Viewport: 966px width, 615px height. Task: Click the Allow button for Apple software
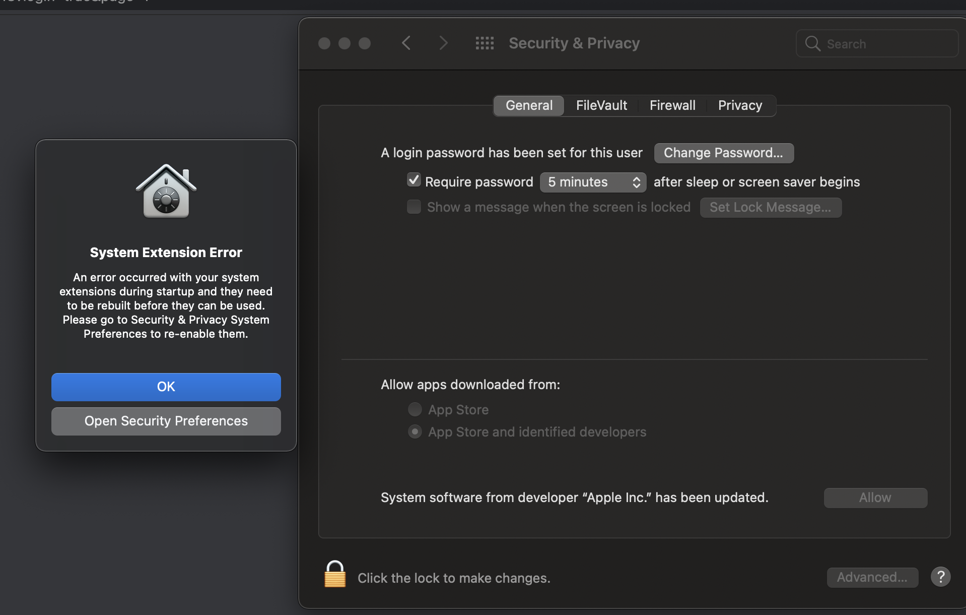tap(875, 498)
